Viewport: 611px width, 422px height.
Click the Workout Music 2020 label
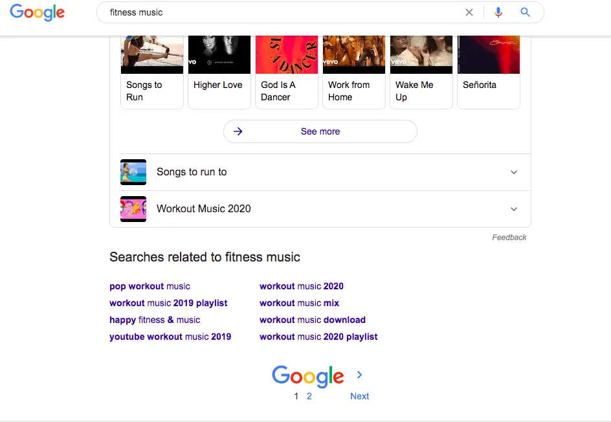[x=204, y=209]
